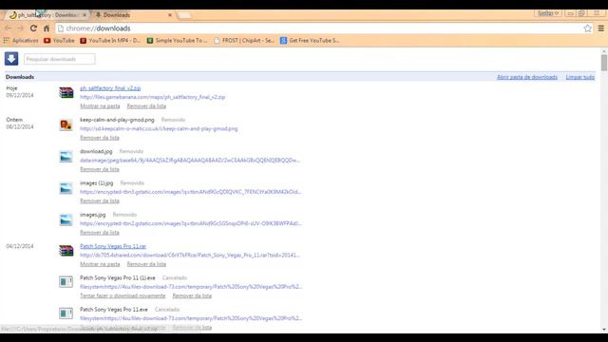Open the FROST ChipArt bookmark
Screen dimensions: 608x342
(x=244, y=40)
